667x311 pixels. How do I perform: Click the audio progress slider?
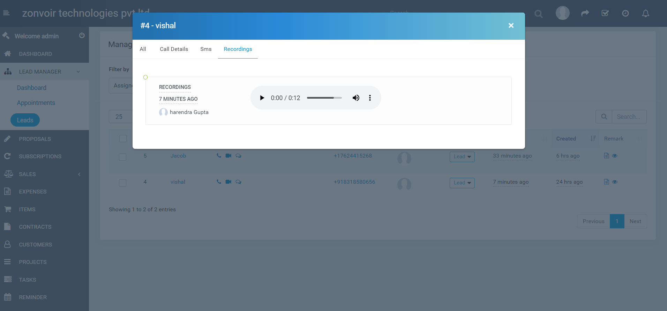pos(324,98)
